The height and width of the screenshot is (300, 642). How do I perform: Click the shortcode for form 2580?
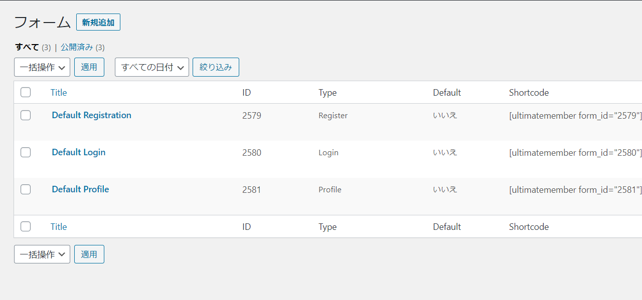(x=575, y=153)
